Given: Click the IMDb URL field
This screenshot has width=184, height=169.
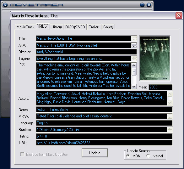Looking at the screenshot, I should pyautogui.click(x=104, y=143).
